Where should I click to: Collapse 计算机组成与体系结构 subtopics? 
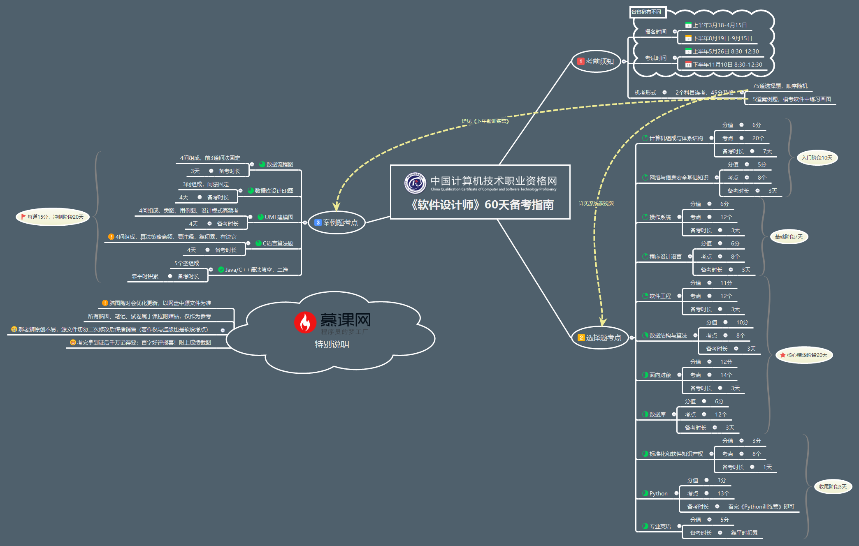coord(711,138)
